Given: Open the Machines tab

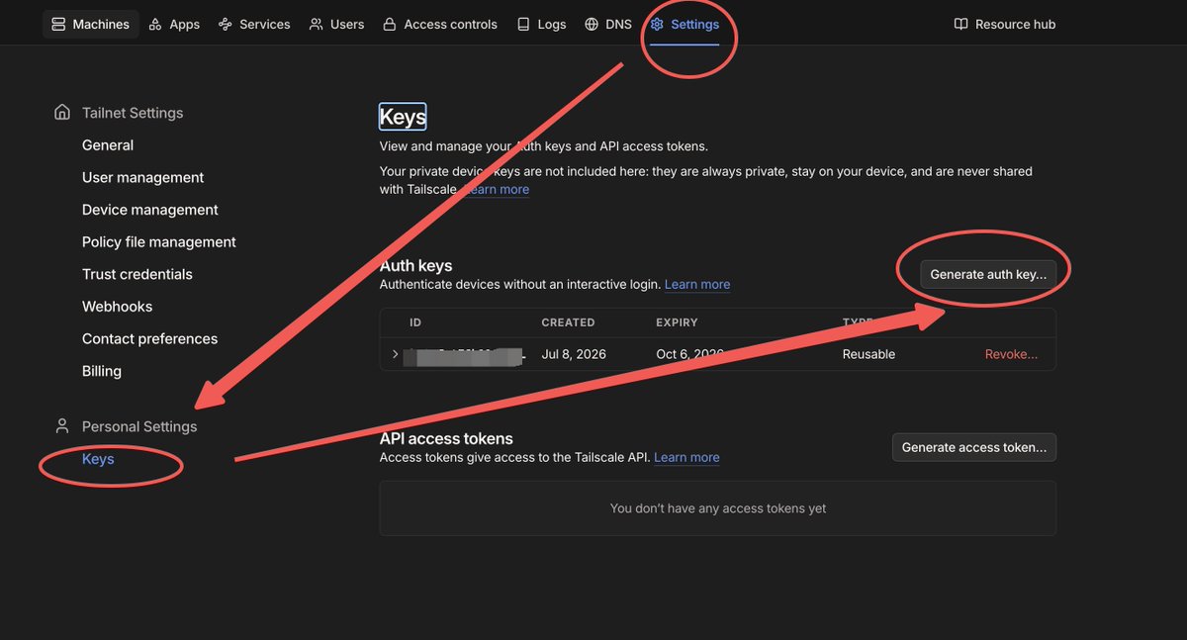Looking at the screenshot, I should click(90, 24).
